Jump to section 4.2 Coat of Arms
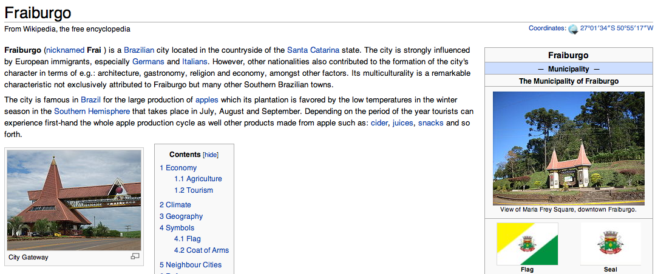The height and width of the screenshot is (274, 658). [x=202, y=250]
